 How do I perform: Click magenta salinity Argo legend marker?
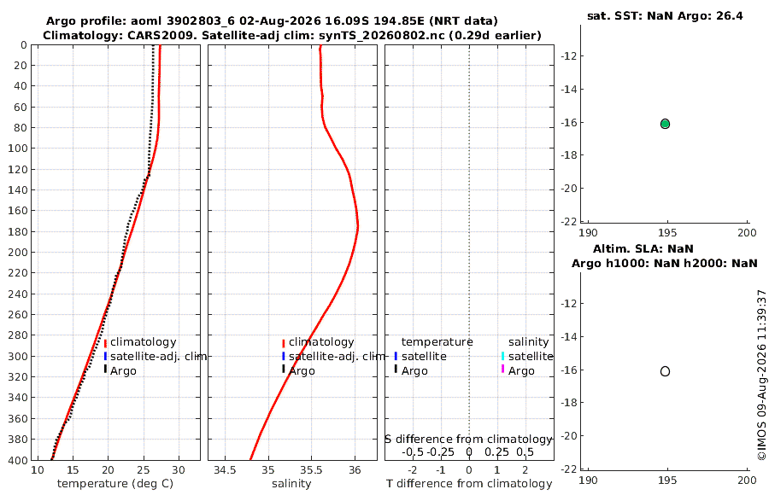[502, 369]
